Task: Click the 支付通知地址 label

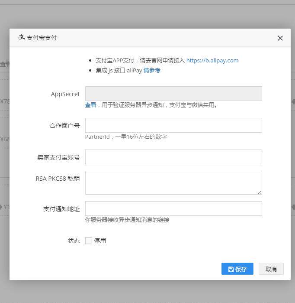Action: coord(62,209)
